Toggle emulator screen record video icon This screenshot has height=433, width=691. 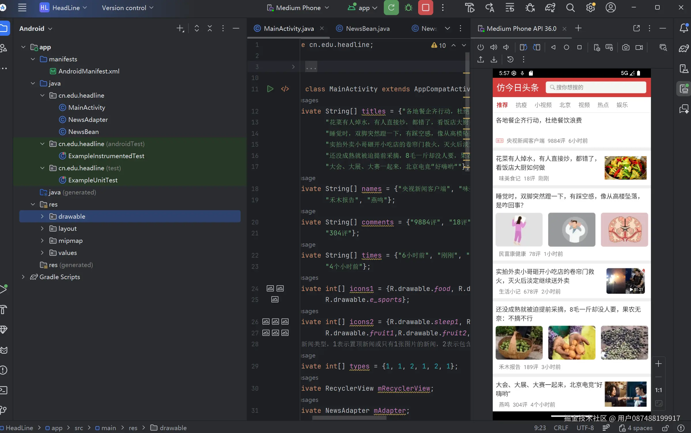639,47
